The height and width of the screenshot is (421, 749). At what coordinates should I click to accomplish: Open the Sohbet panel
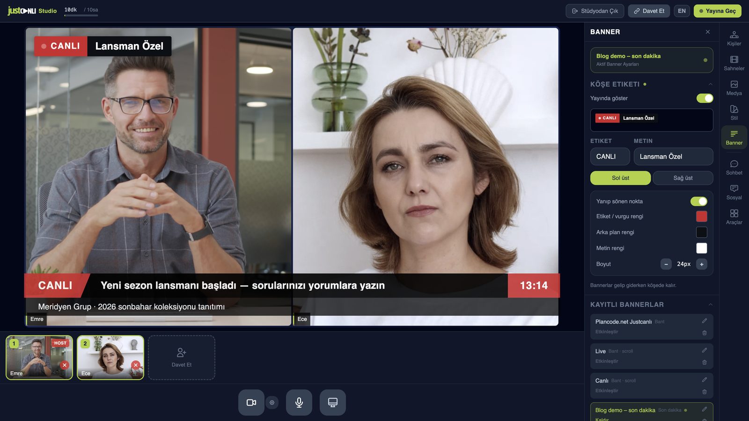click(x=734, y=167)
